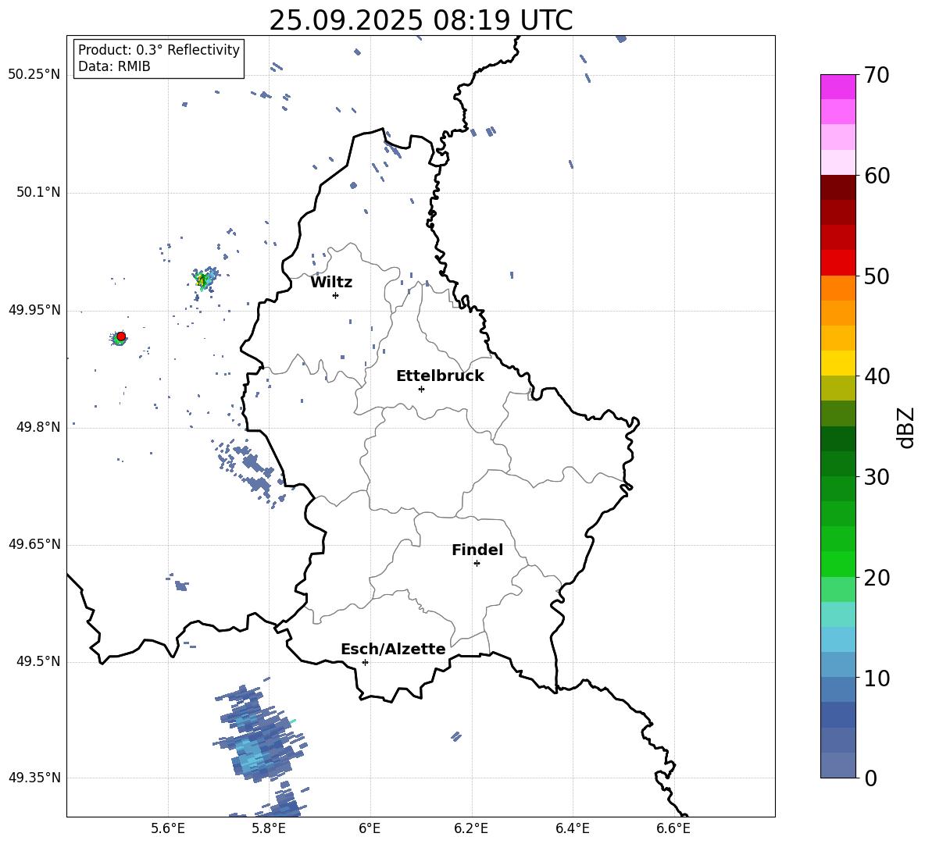
Task: Click the 6.6°E longitude label
Action: [x=673, y=828]
